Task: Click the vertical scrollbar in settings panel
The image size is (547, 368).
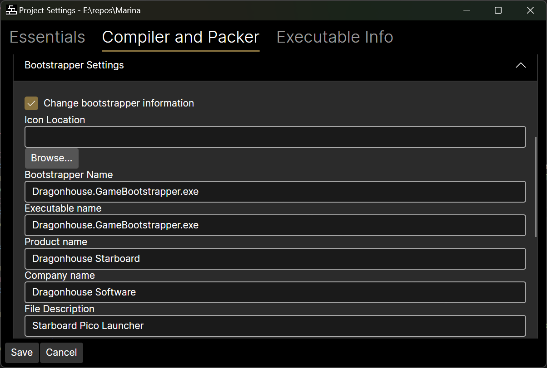Action: click(536, 186)
